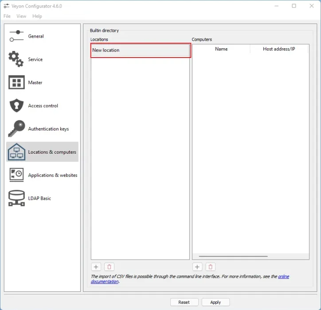Delete selected location with trash button

tap(109, 267)
